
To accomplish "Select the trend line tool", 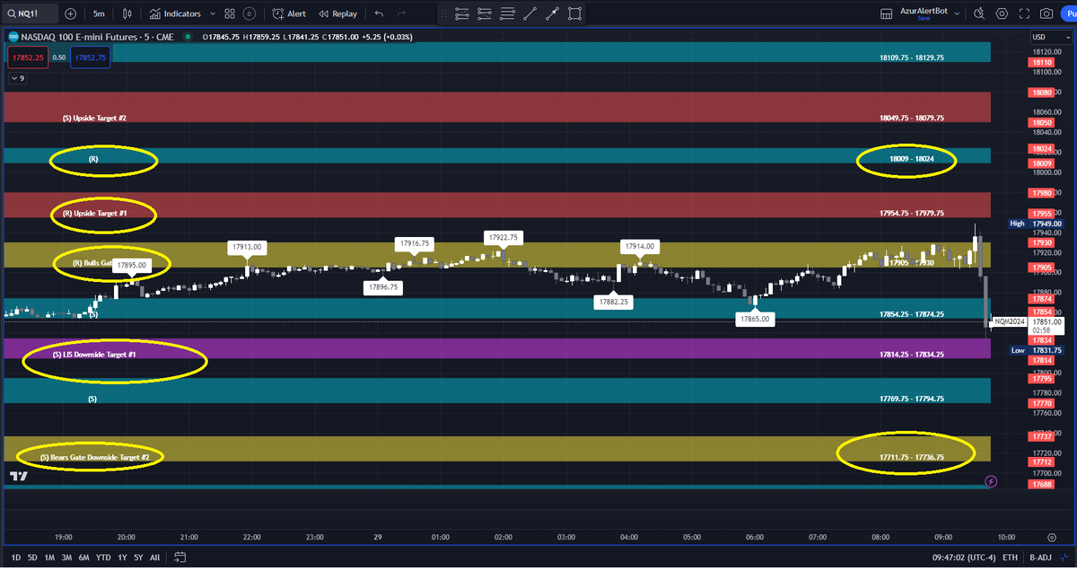I will (530, 13).
